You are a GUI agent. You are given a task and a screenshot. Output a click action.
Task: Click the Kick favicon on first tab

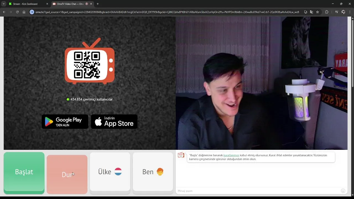click(x=10, y=4)
